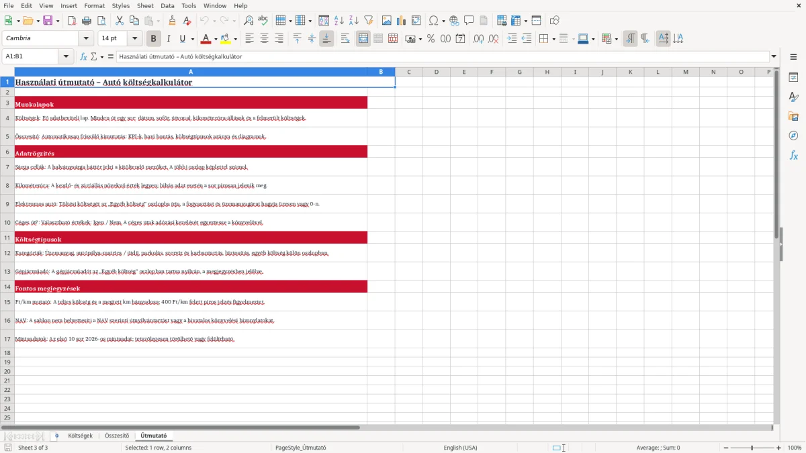Click the Draw Shapes icon
Image resolution: width=806 pixels, height=453 pixels.
pyautogui.click(x=555, y=21)
